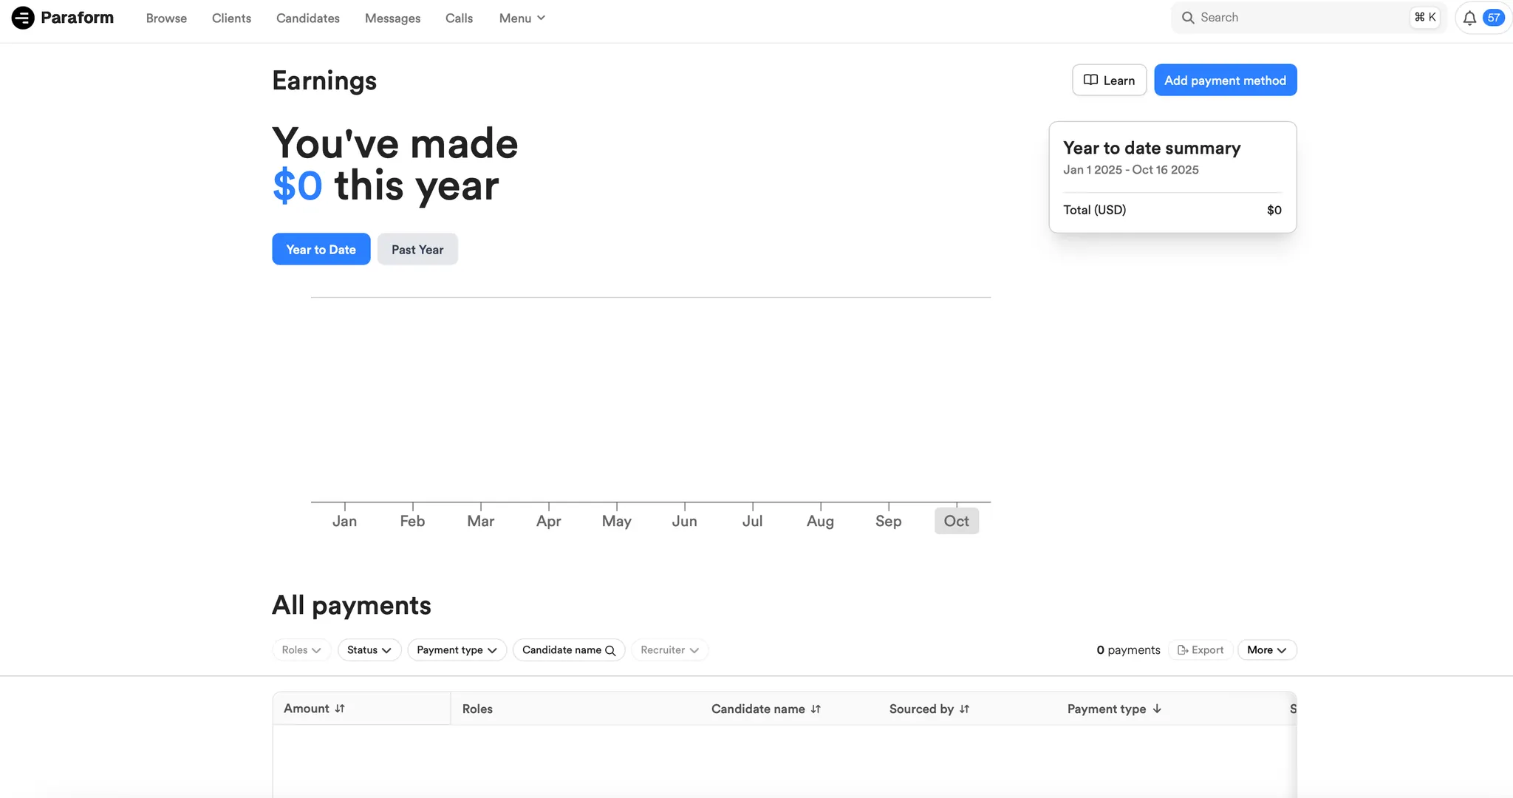Expand the More options dropdown
The width and height of the screenshot is (1513, 798).
(1266, 650)
